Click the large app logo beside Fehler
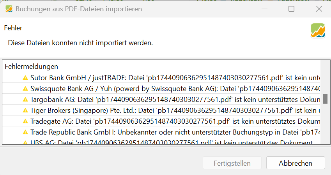The height and width of the screenshot is (175, 331). click(318, 31)
